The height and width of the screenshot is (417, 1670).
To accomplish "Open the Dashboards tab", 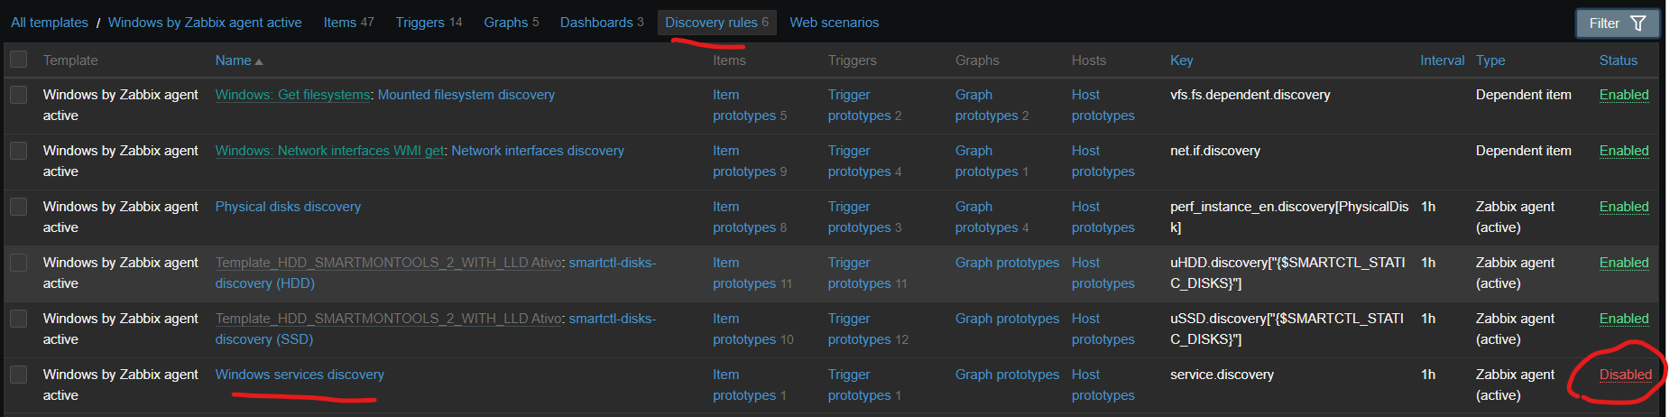I will coord(595,23).
